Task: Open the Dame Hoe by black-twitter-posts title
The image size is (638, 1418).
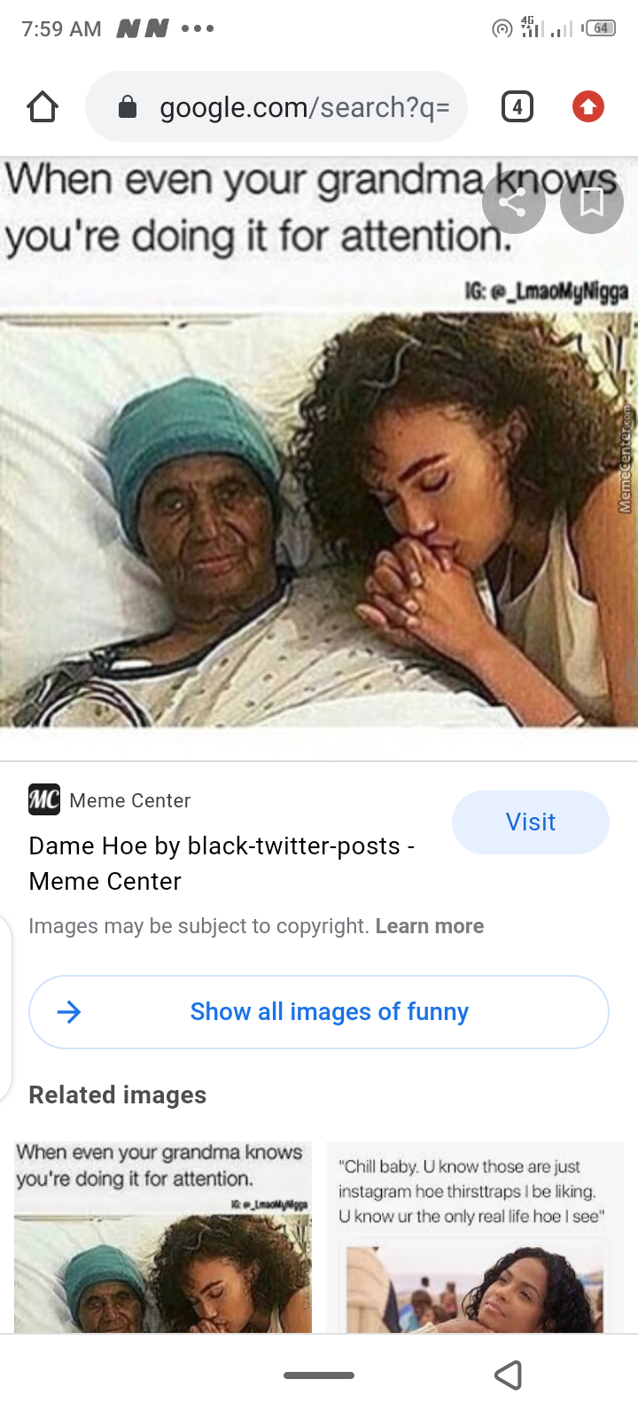Action: [x=222, y=863]
